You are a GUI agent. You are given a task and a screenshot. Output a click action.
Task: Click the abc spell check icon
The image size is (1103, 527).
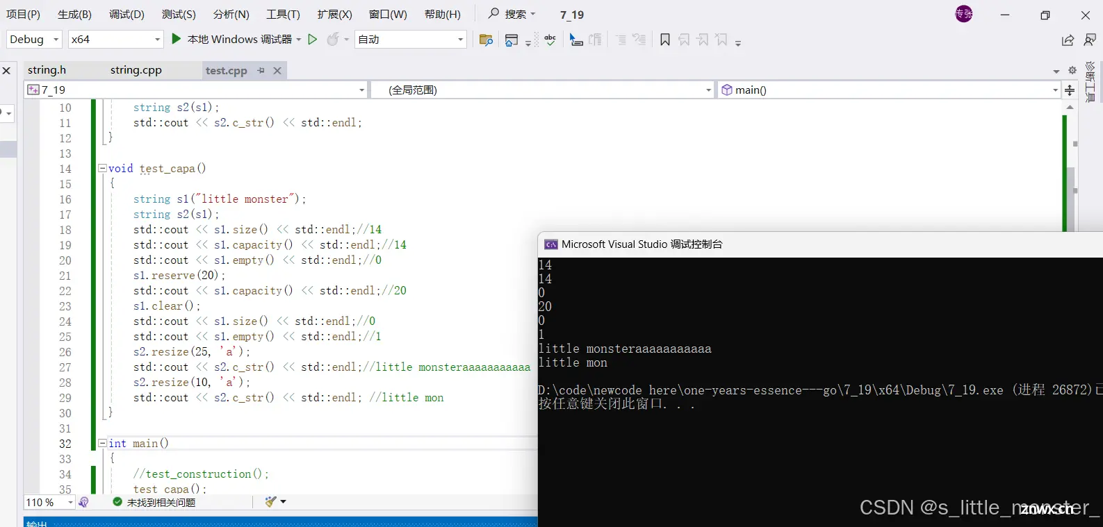pyautogui.click(x=550, y=40)
